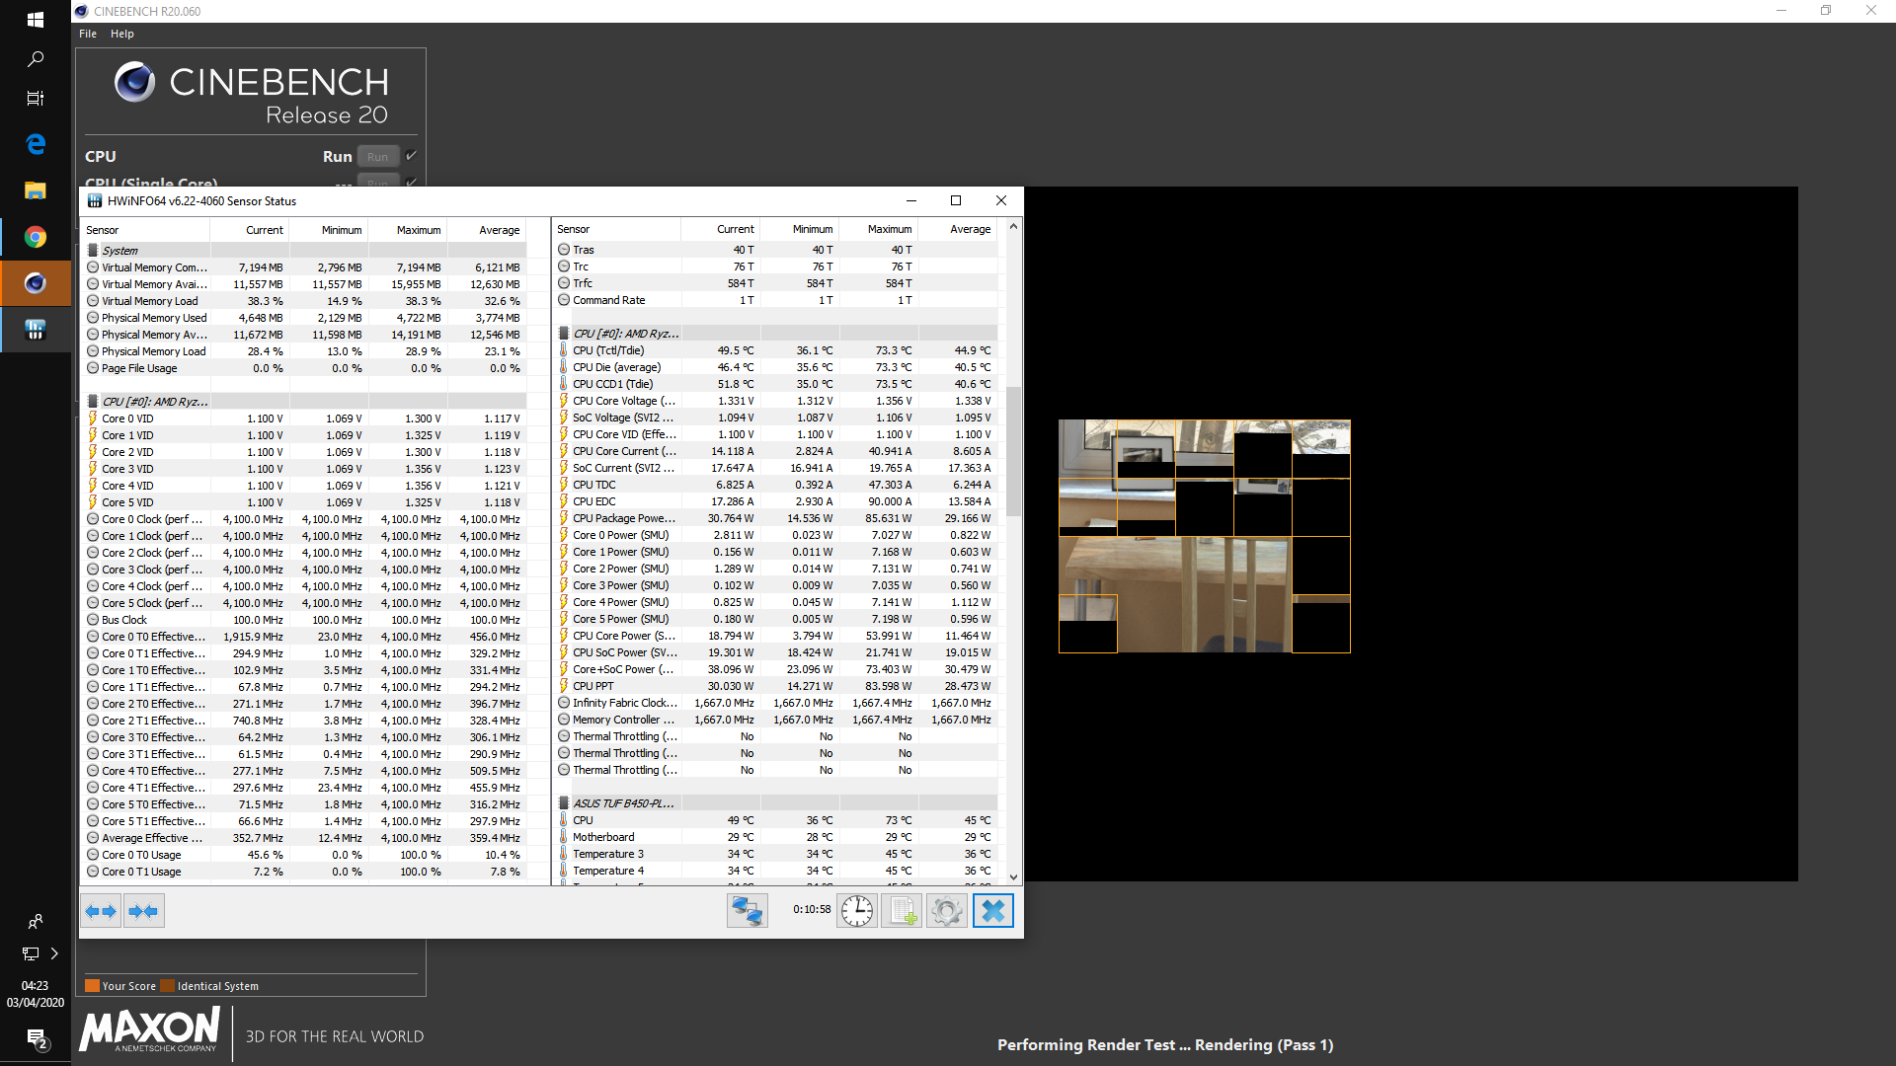Open File Explorer from the taskbar
Viewport: 1896px width, 1066px height.
[x=36, y=190]
